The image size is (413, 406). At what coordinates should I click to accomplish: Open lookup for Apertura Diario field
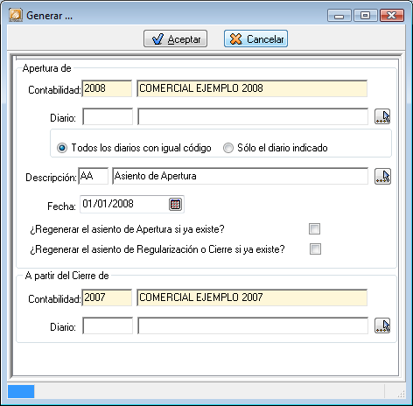pyautogui.click(x=382, y=116)
